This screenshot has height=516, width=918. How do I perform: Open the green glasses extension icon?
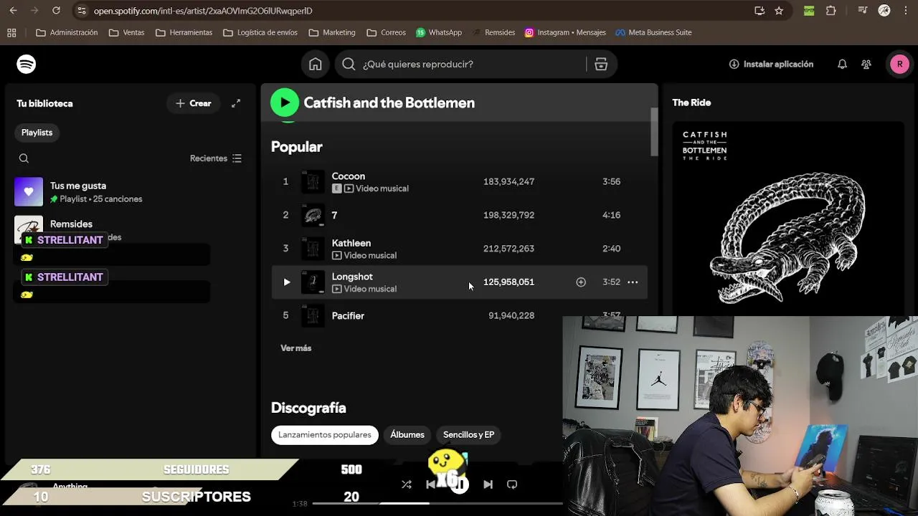click(x=809, y=11)
